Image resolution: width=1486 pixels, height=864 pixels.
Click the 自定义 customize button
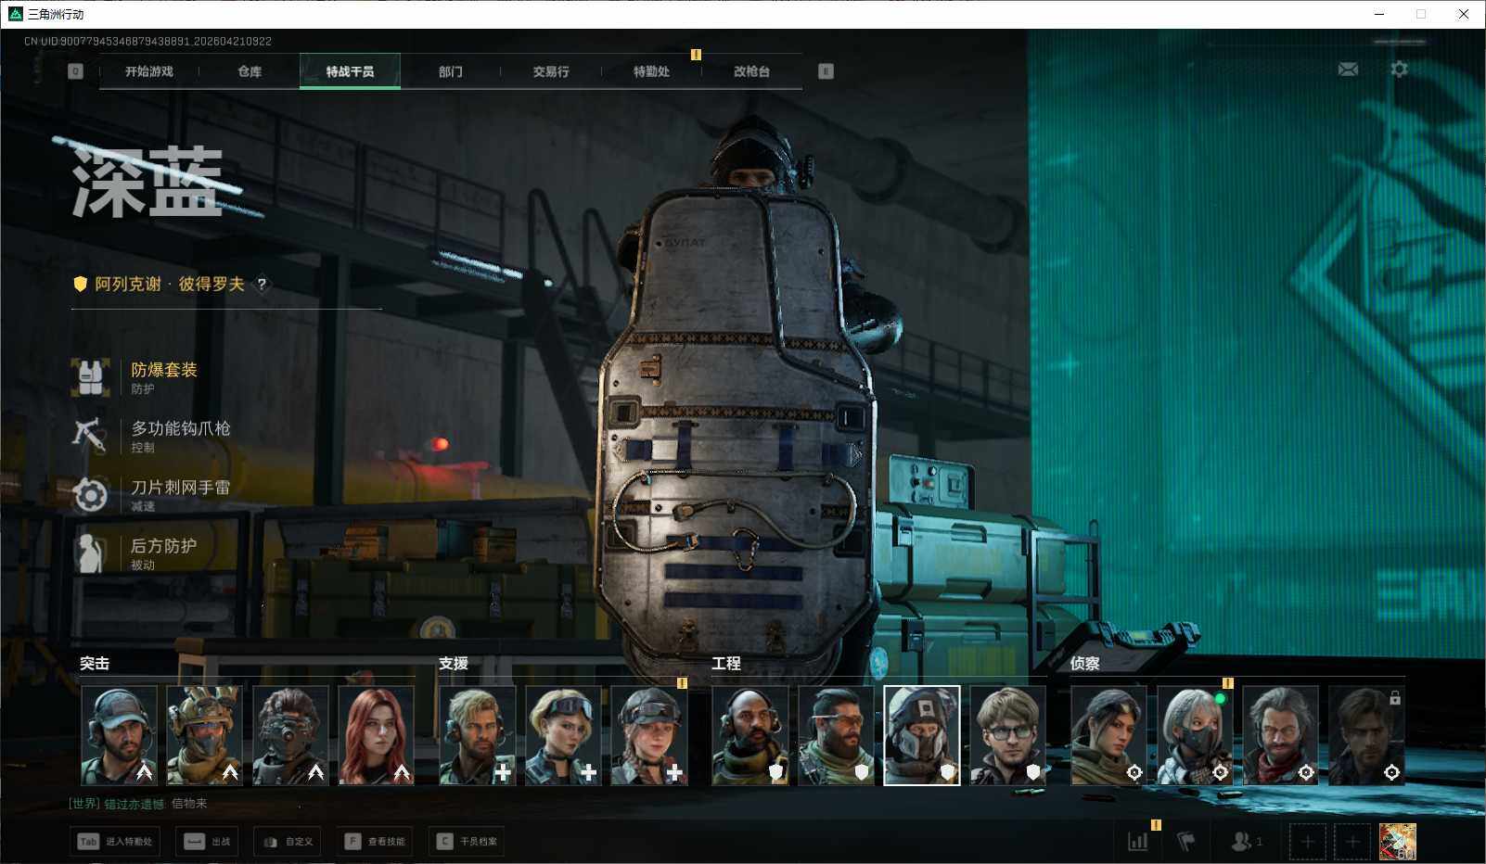289,842
